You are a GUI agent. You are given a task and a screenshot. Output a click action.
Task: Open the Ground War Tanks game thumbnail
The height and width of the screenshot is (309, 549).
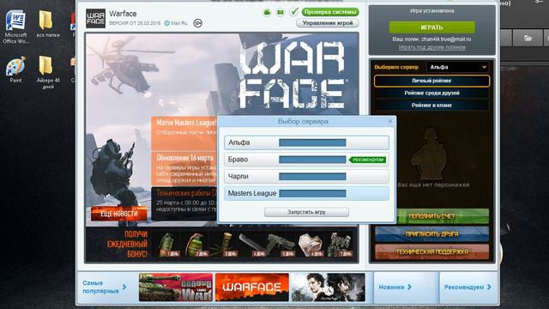click(175, 288)
